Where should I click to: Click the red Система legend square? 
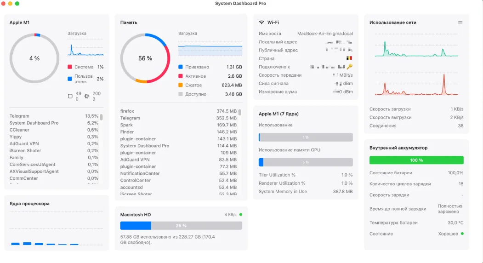point(69,67)
